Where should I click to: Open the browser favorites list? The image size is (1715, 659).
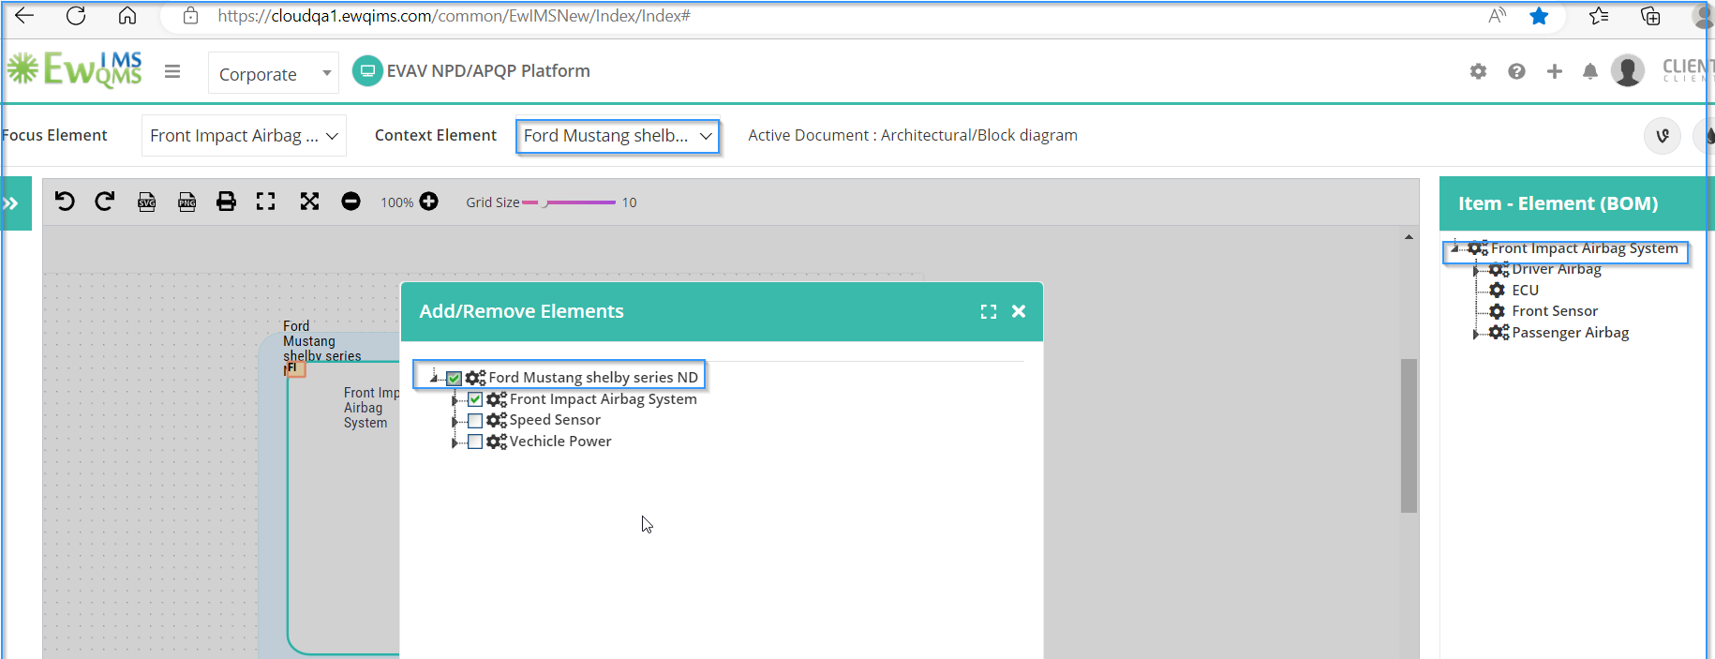1599,16
